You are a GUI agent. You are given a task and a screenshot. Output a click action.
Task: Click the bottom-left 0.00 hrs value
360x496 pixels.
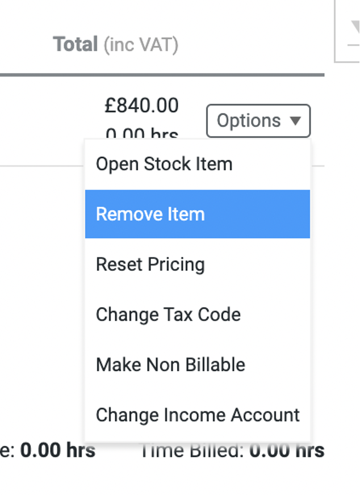point(58,451)
